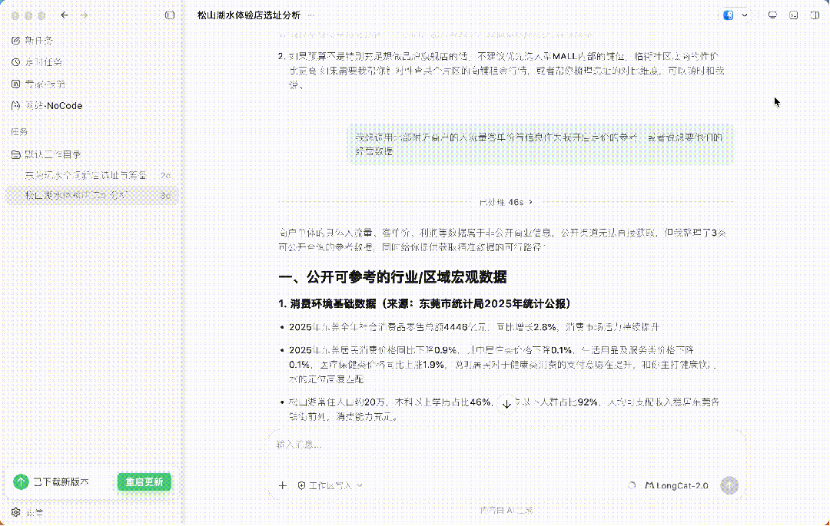Open the LongCat-2.0 model selector
Screen dimensions: 830x526
coord(676,485)
